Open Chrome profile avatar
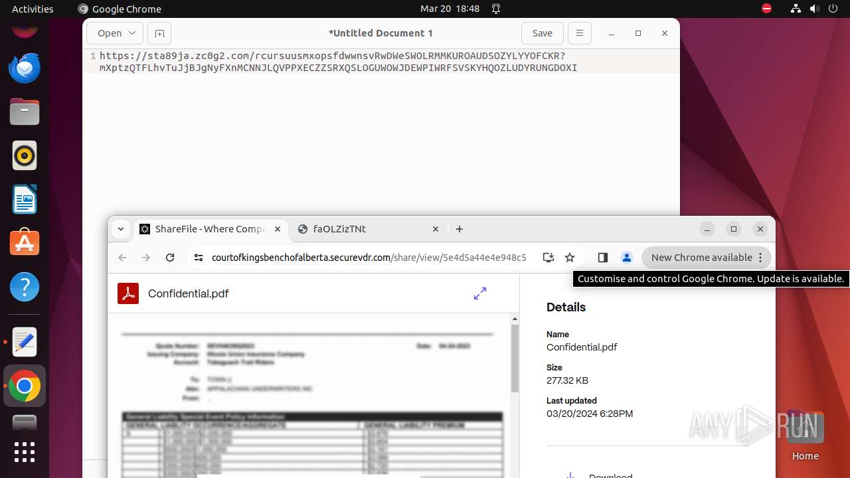 pyautogui.click(x=626, y=258)
